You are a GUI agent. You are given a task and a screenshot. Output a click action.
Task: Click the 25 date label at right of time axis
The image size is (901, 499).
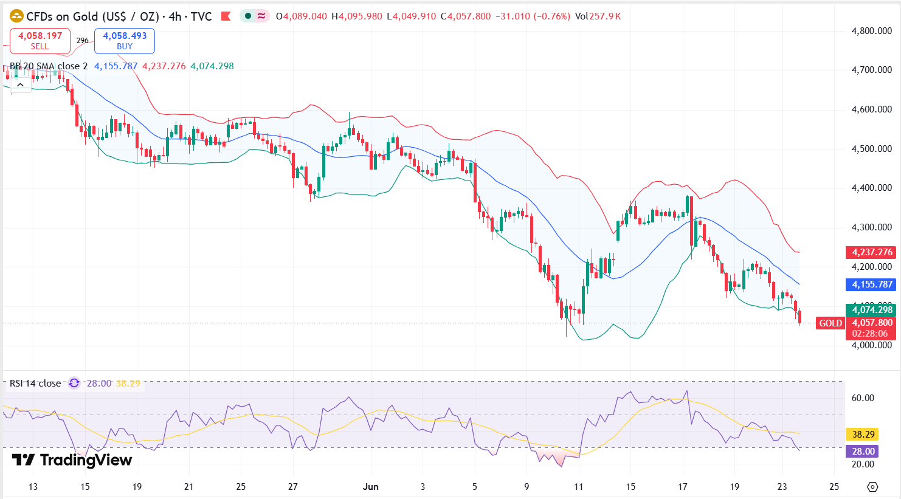(x=834, y=487)
